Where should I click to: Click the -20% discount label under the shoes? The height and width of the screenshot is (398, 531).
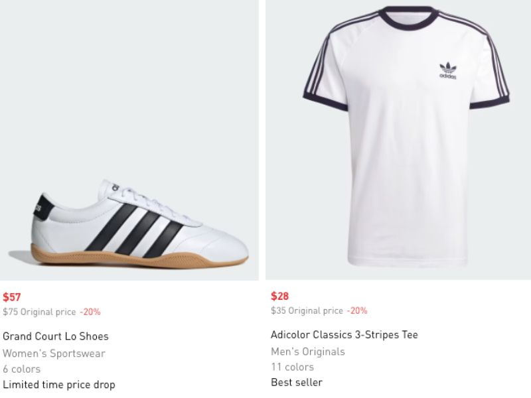[90, 312]
